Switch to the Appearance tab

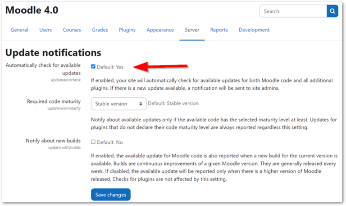point(160,30)
